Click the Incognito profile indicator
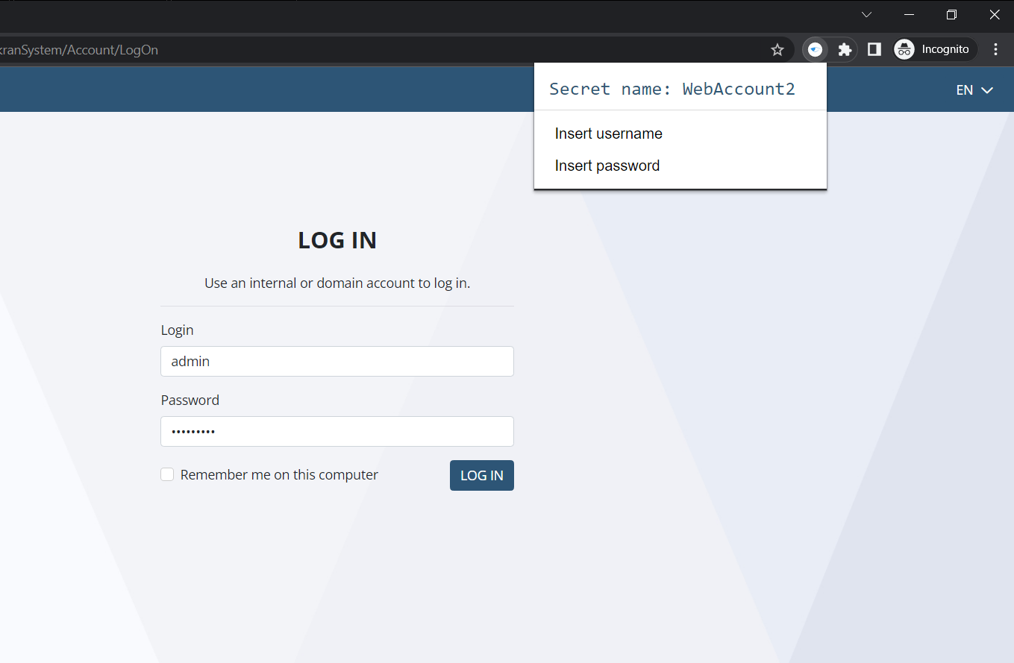 click(935, 50)
